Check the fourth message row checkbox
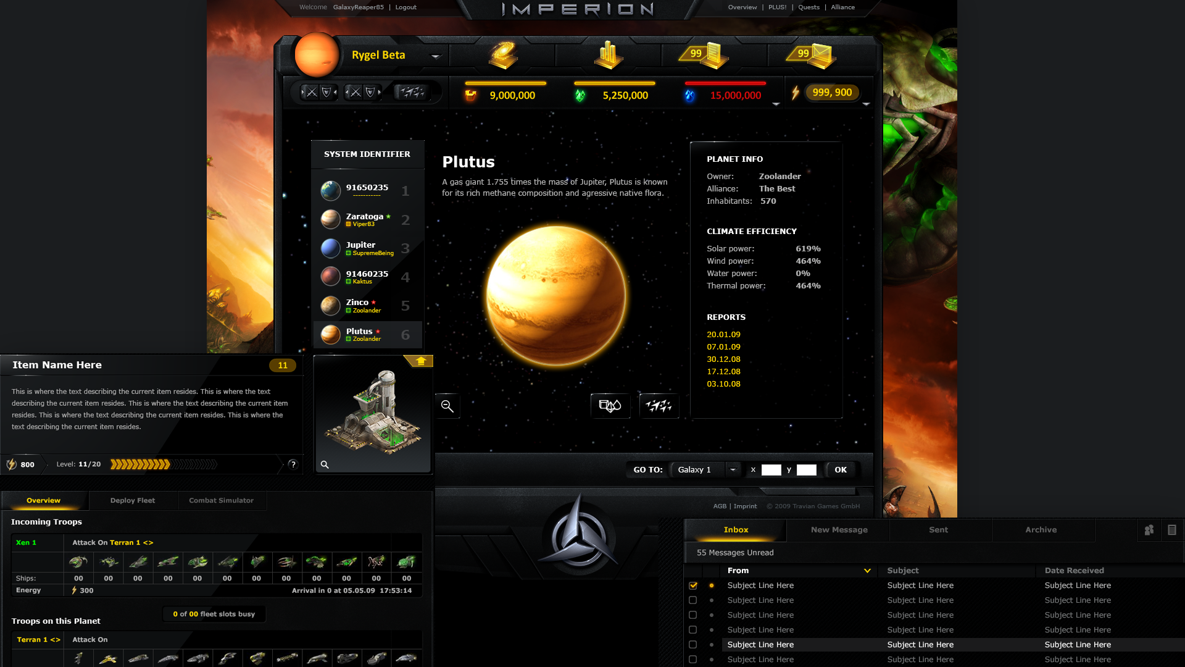Image resolution: width=1185 pixels, height=667 pixels. (x=693, y=630)
